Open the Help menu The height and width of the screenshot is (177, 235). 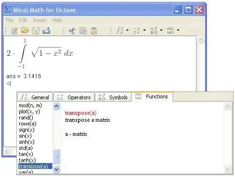pyautogui.click(x=57, y=20)
